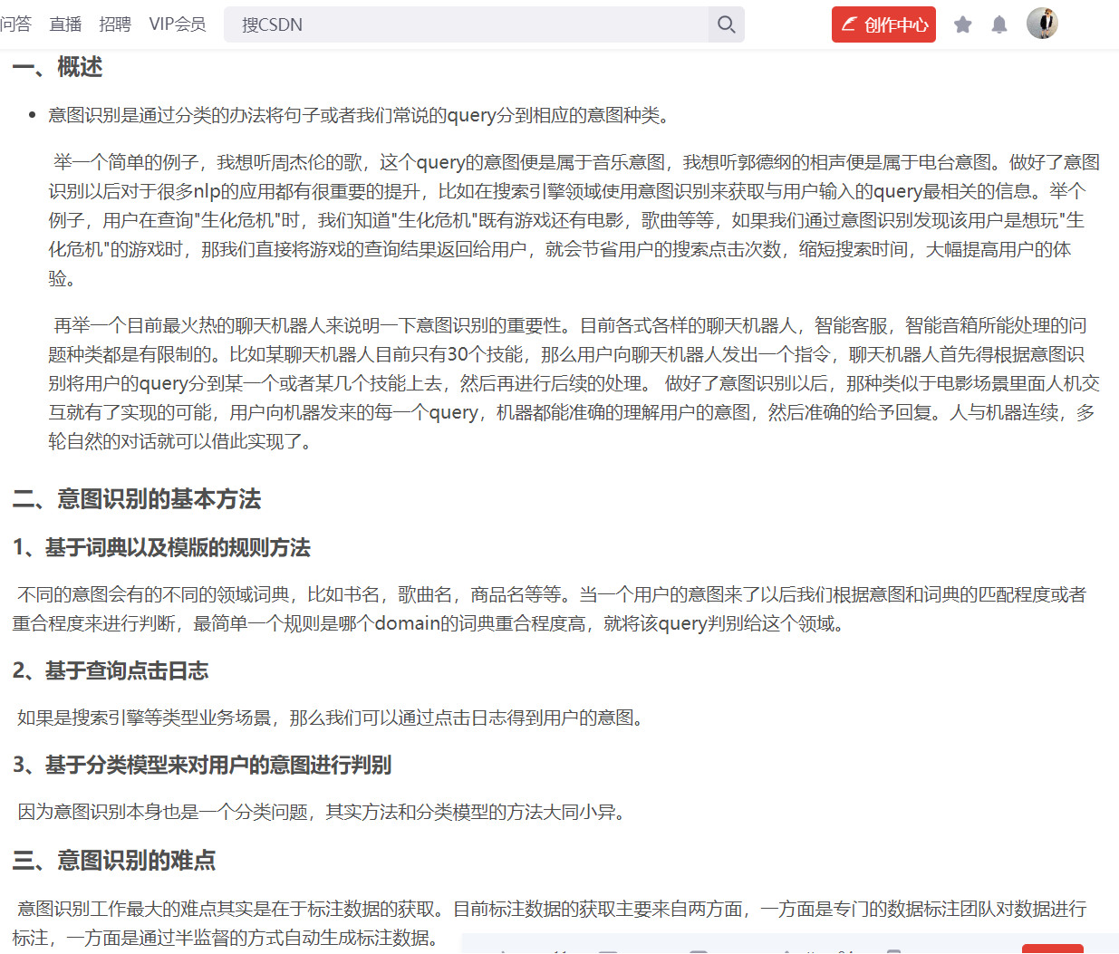Click the subheading 3、基于分类模型来对用户的意图进行判别

pyautogui.click(x=202, y=766)
